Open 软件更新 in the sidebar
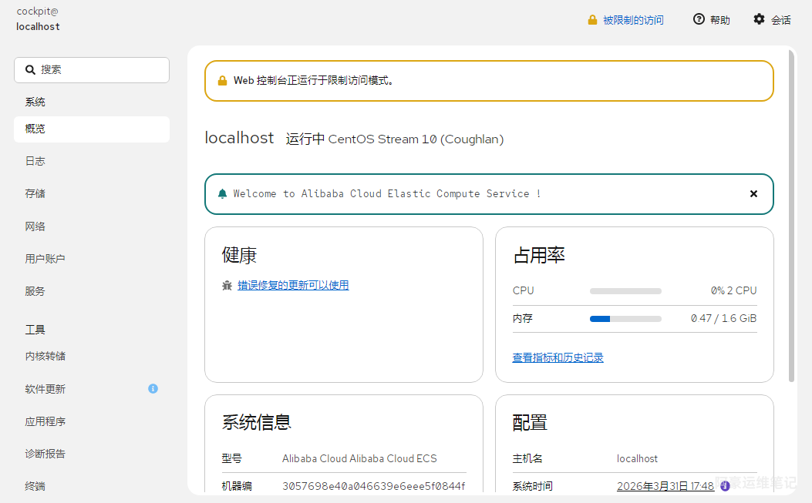This screenshot has width=812, height=503. click(92, 389)
